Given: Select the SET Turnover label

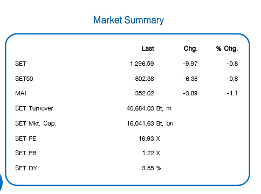Looking at the screenshot, I should click(x=34, y=108).
